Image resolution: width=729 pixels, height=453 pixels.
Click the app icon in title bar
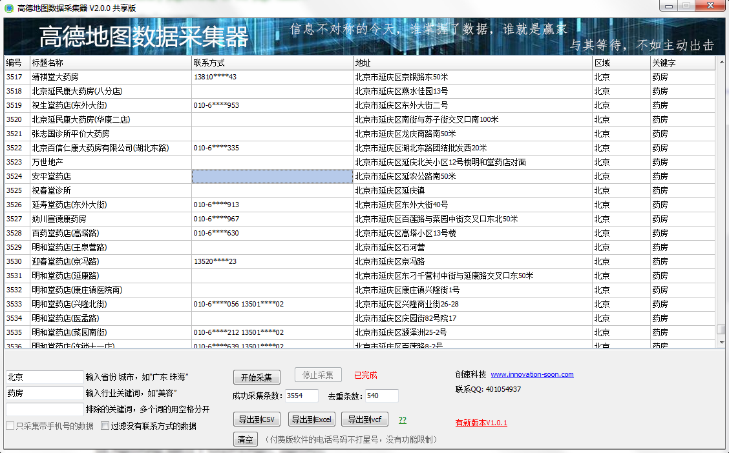9,8
